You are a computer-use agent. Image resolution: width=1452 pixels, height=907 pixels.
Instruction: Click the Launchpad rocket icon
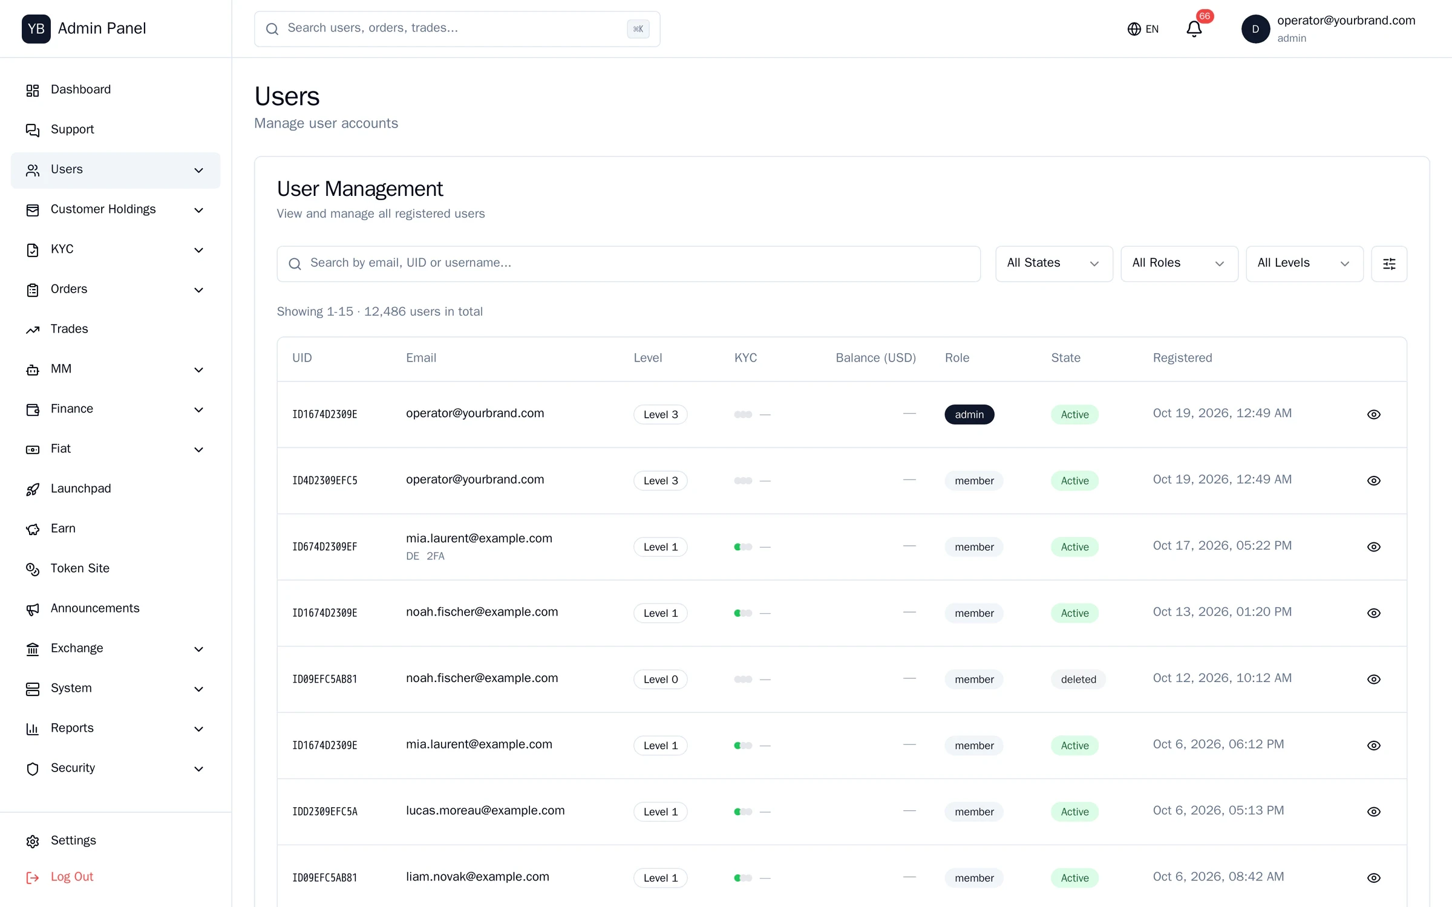click(x=33, y=489)
